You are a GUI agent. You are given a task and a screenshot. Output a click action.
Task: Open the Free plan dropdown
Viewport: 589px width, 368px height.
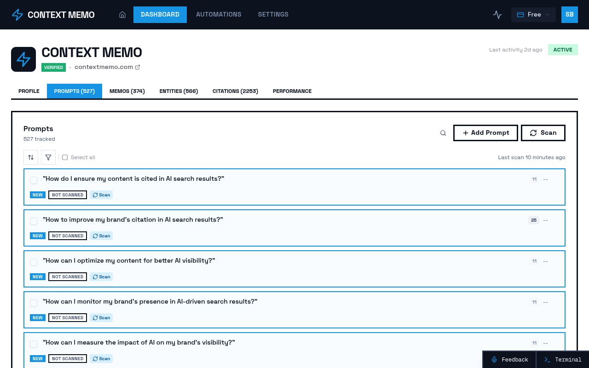[x=533, y=14]
